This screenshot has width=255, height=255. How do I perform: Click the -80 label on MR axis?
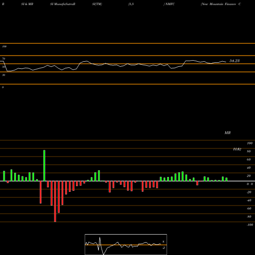tap(249, 217)
